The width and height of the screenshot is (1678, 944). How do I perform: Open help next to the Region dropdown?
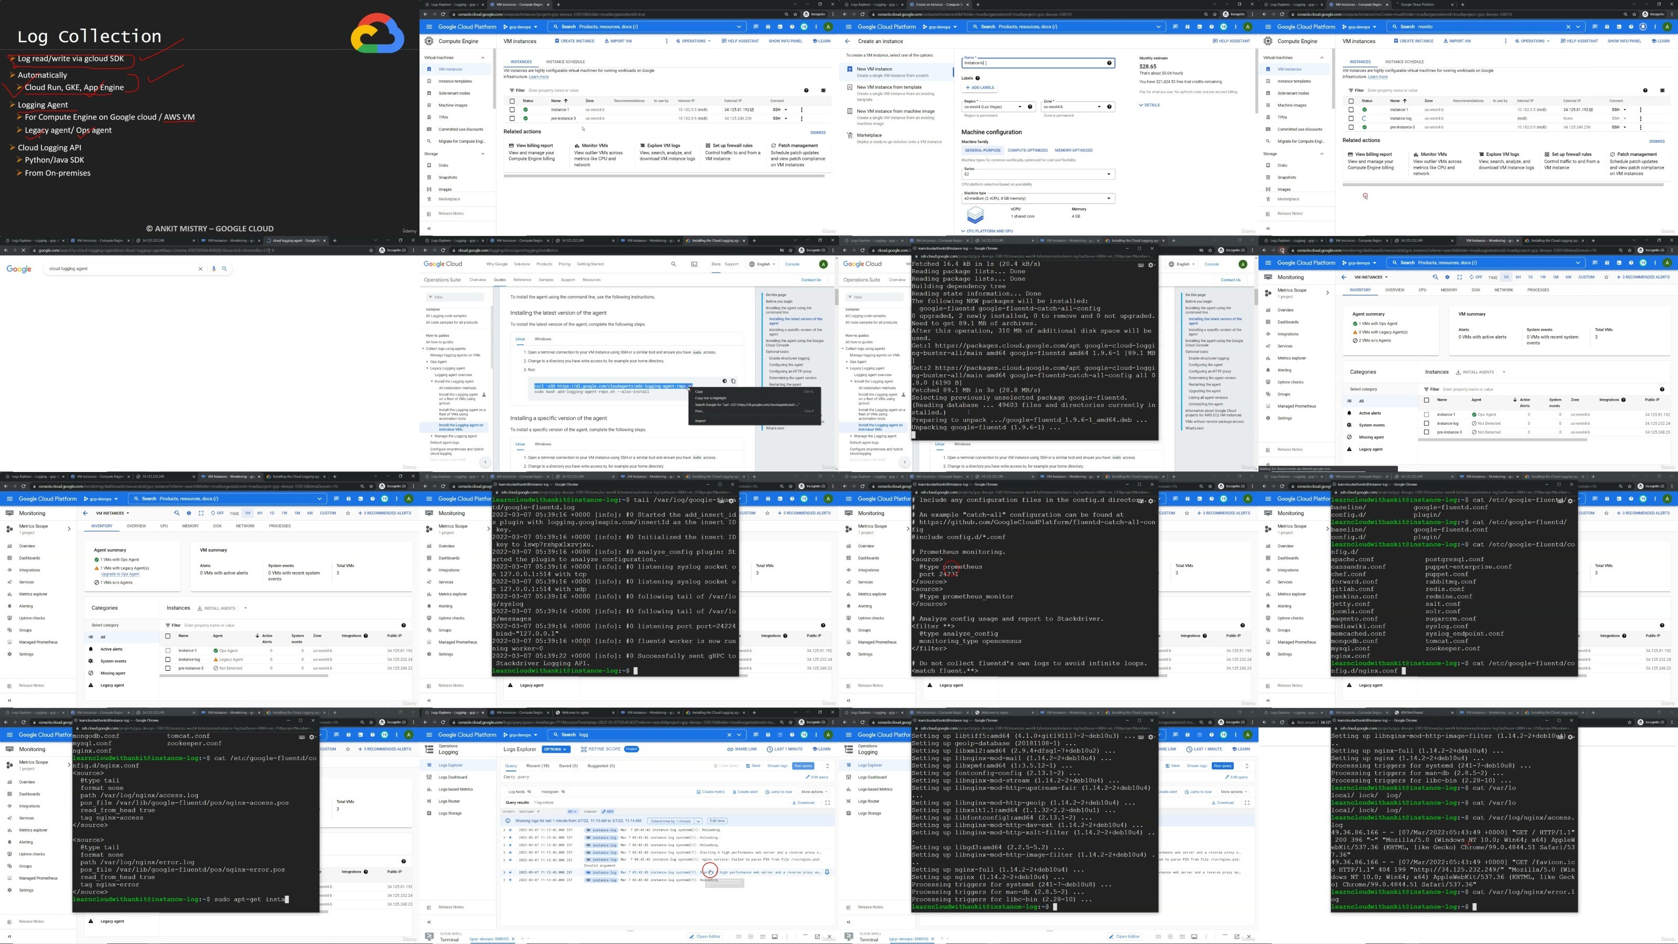click(x=1030, y=107)
